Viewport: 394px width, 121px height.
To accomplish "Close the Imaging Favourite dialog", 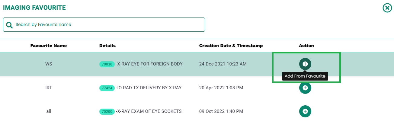I will pyautogui.click(x=387, y=8).
